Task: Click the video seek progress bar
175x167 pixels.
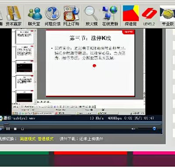Action: pos(81,124)
